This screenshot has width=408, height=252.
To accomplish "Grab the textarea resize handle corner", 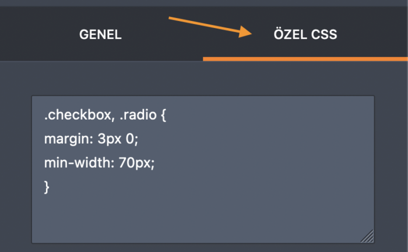I will [x=367, y=236].
